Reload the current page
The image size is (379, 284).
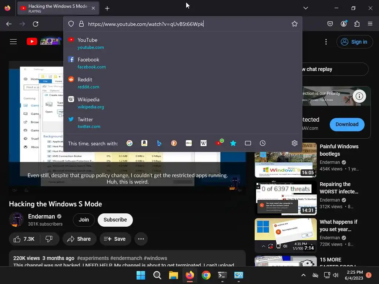tap(36, 24)
